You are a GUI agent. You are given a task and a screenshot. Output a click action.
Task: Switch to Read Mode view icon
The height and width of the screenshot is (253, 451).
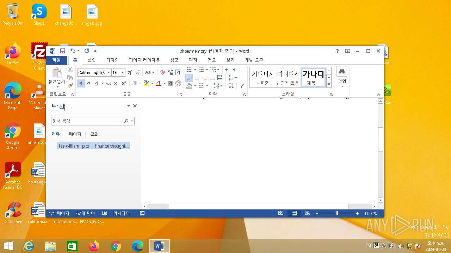(x=280, y=213)
